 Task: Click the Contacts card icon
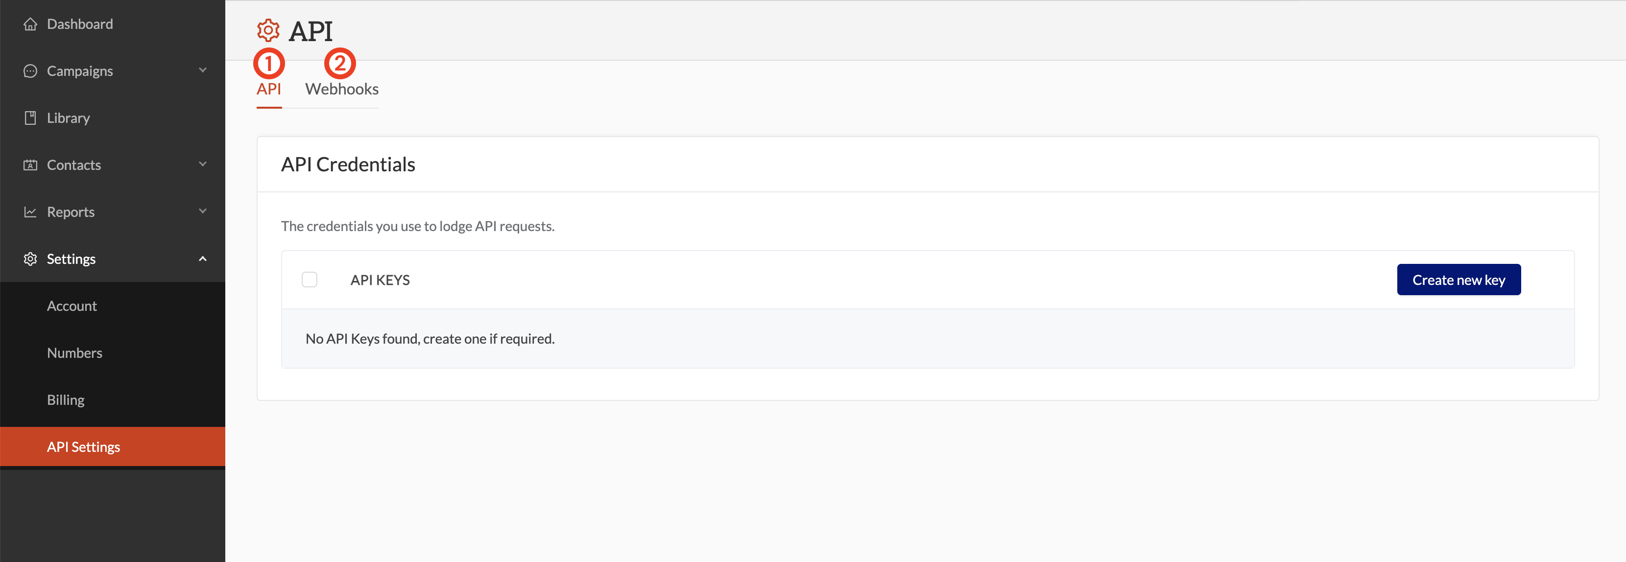[x=30, y=164]
